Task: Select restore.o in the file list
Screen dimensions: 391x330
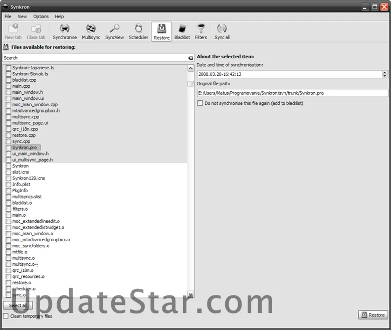Action: coord(22,283)
